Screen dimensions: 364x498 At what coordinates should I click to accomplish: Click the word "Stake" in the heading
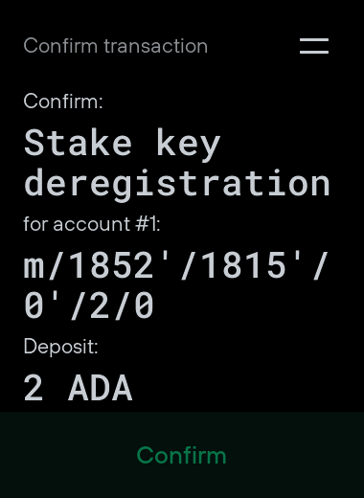coord(78,143)
